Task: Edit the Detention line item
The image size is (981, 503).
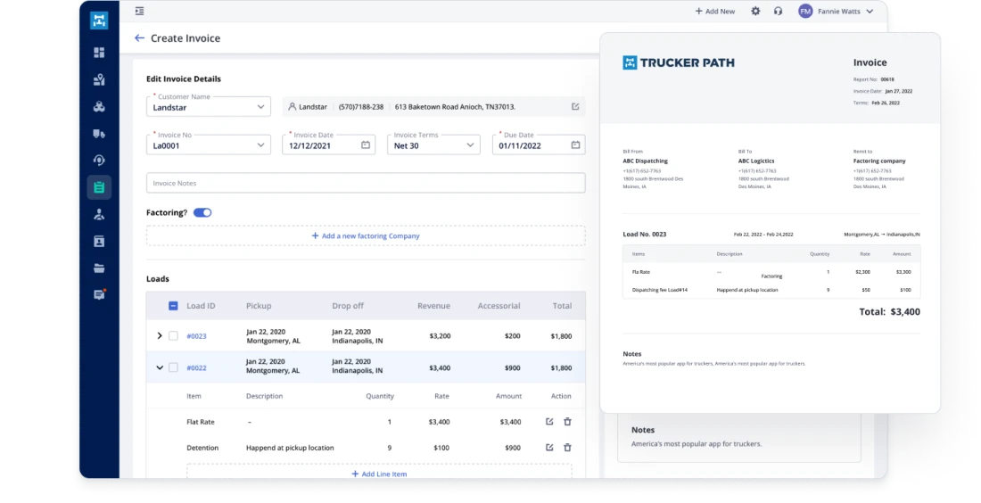Action: tap(549, 448)
